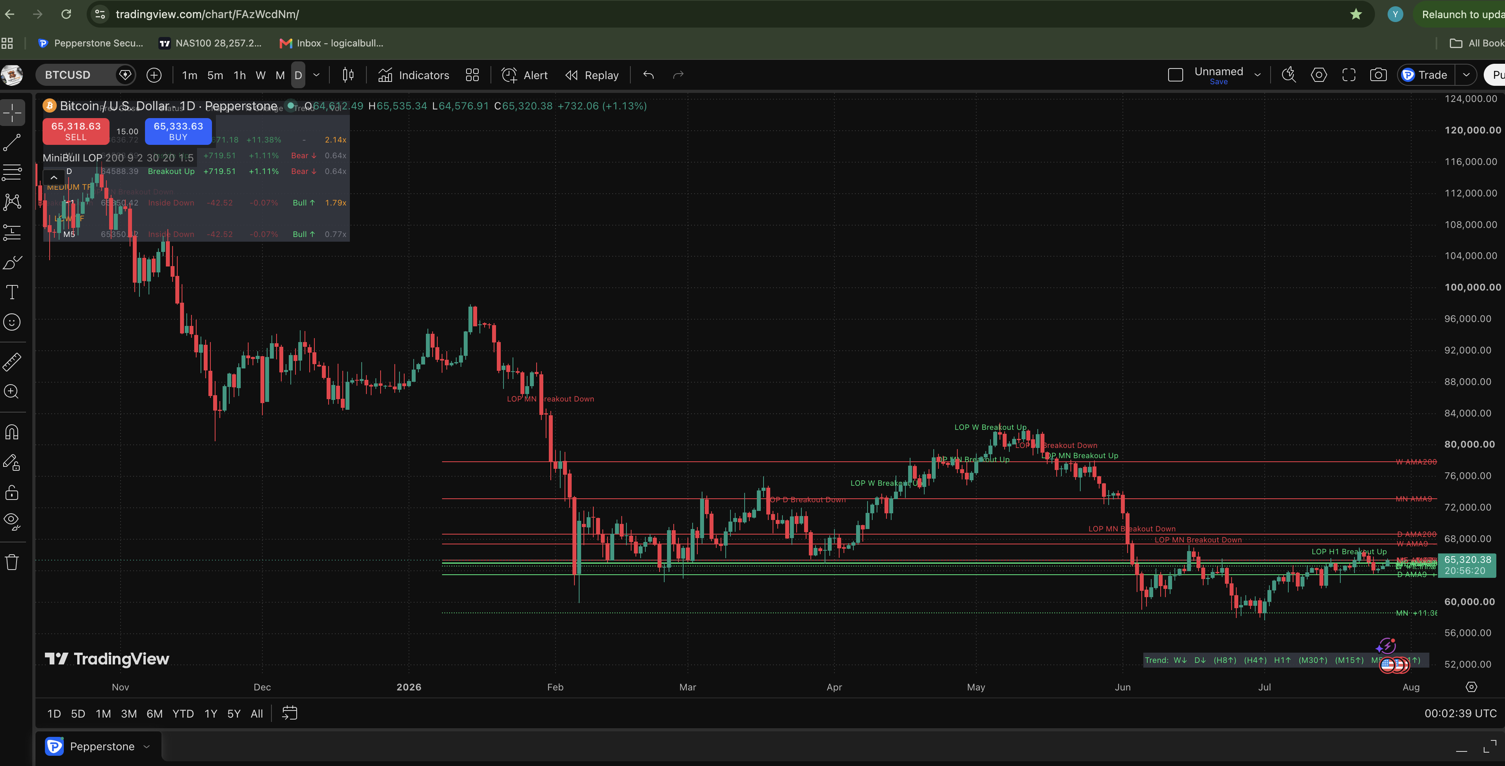This screenshot has width=1505, height=766.
Task: Select the 3M date range
Action: tap(128, 714)
